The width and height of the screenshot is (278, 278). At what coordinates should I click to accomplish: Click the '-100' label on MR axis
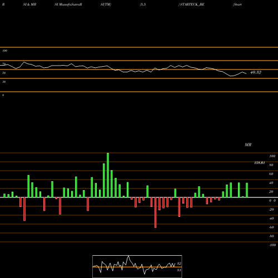pyautogui.click(x=272, y=245)
